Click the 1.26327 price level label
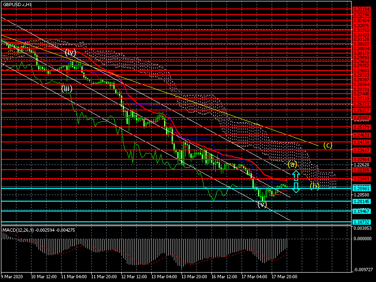The image size is (376, 282). pos(361,110)
